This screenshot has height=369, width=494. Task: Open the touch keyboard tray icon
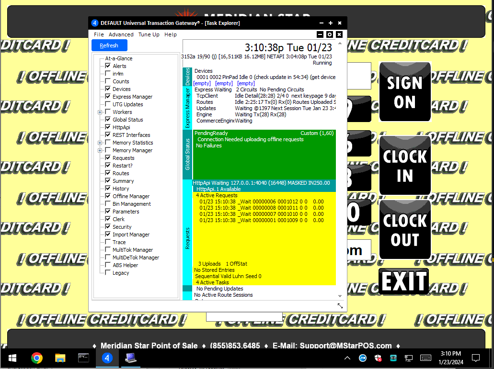coord(425,358)
